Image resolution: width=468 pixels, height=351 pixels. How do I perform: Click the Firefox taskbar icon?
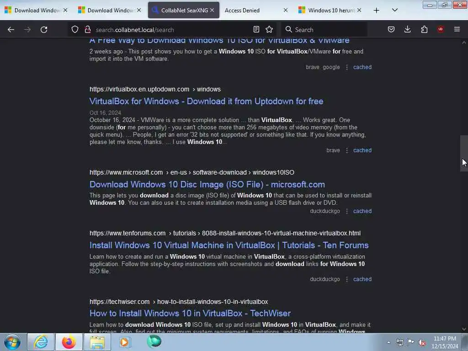point(69,342)
